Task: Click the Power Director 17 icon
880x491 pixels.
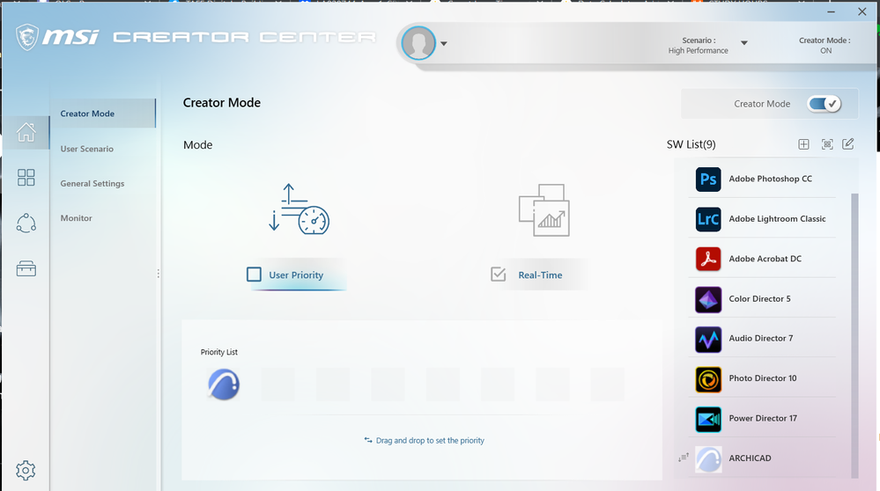Action: pos(708,419)
